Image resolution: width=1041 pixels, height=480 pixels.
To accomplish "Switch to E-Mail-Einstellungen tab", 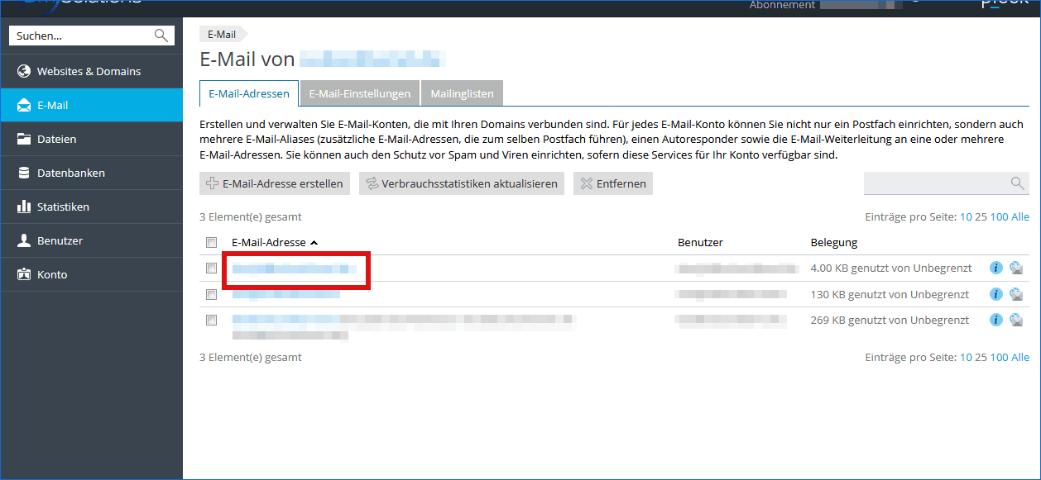I will pyautogui.click(x=360, y=93).
